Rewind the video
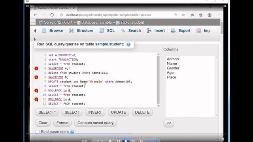 tap(118, 141)
